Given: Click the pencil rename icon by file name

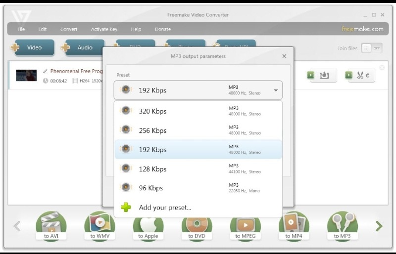Looking at the screenshot, I should (x=45, y=71).
